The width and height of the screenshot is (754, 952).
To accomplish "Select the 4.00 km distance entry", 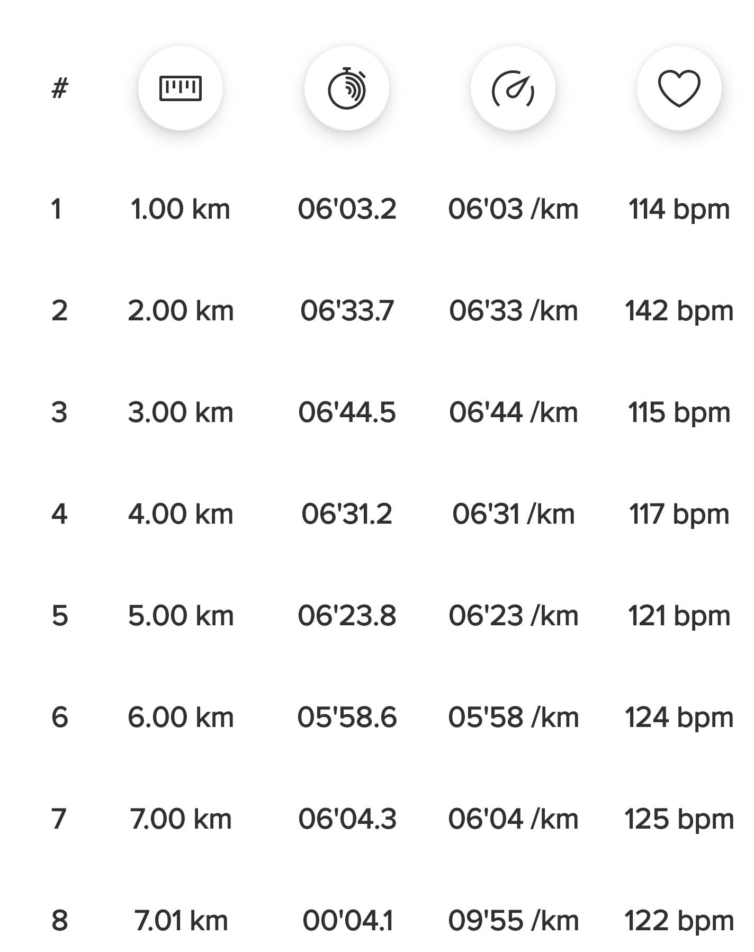I will tap(180, 514).
